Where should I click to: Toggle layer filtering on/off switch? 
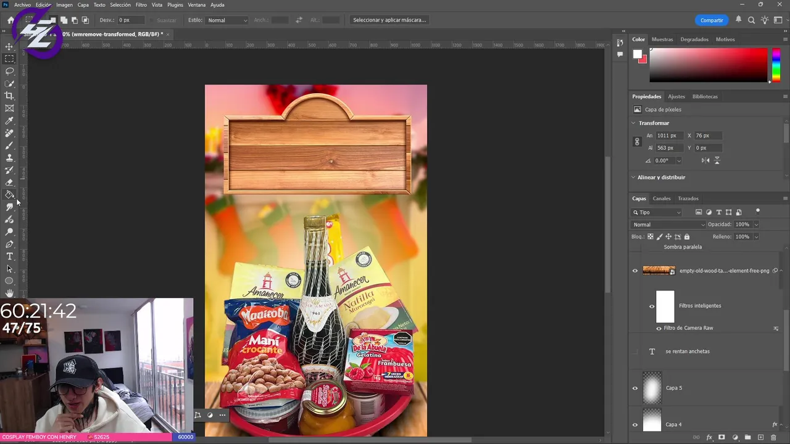pos(757,212)
